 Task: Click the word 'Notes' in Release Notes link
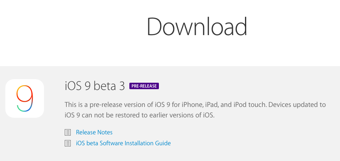pos(105,132)
